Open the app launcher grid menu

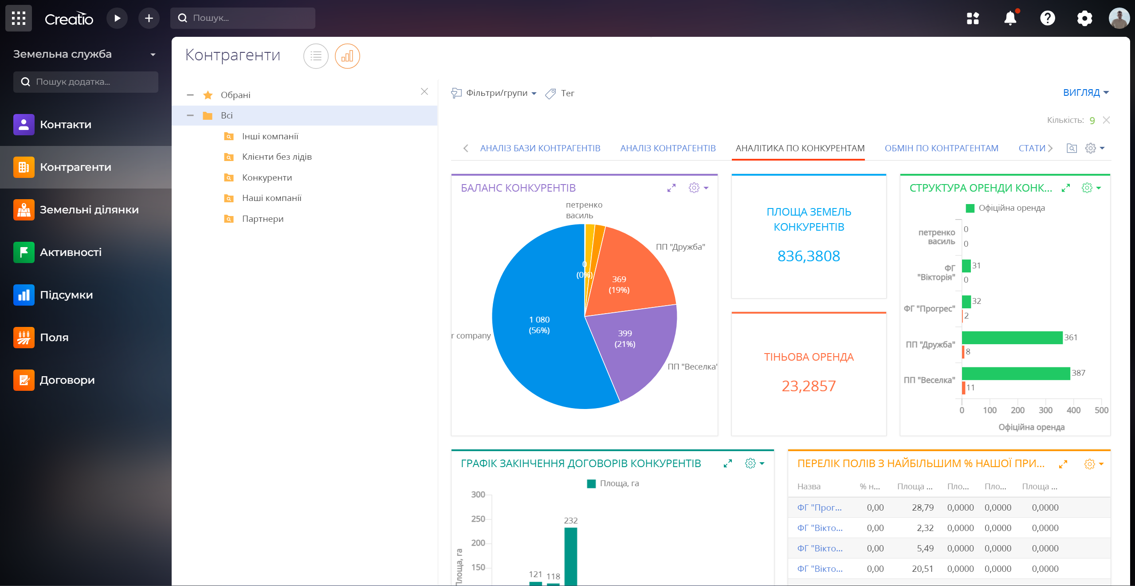[x=18, y=18]
